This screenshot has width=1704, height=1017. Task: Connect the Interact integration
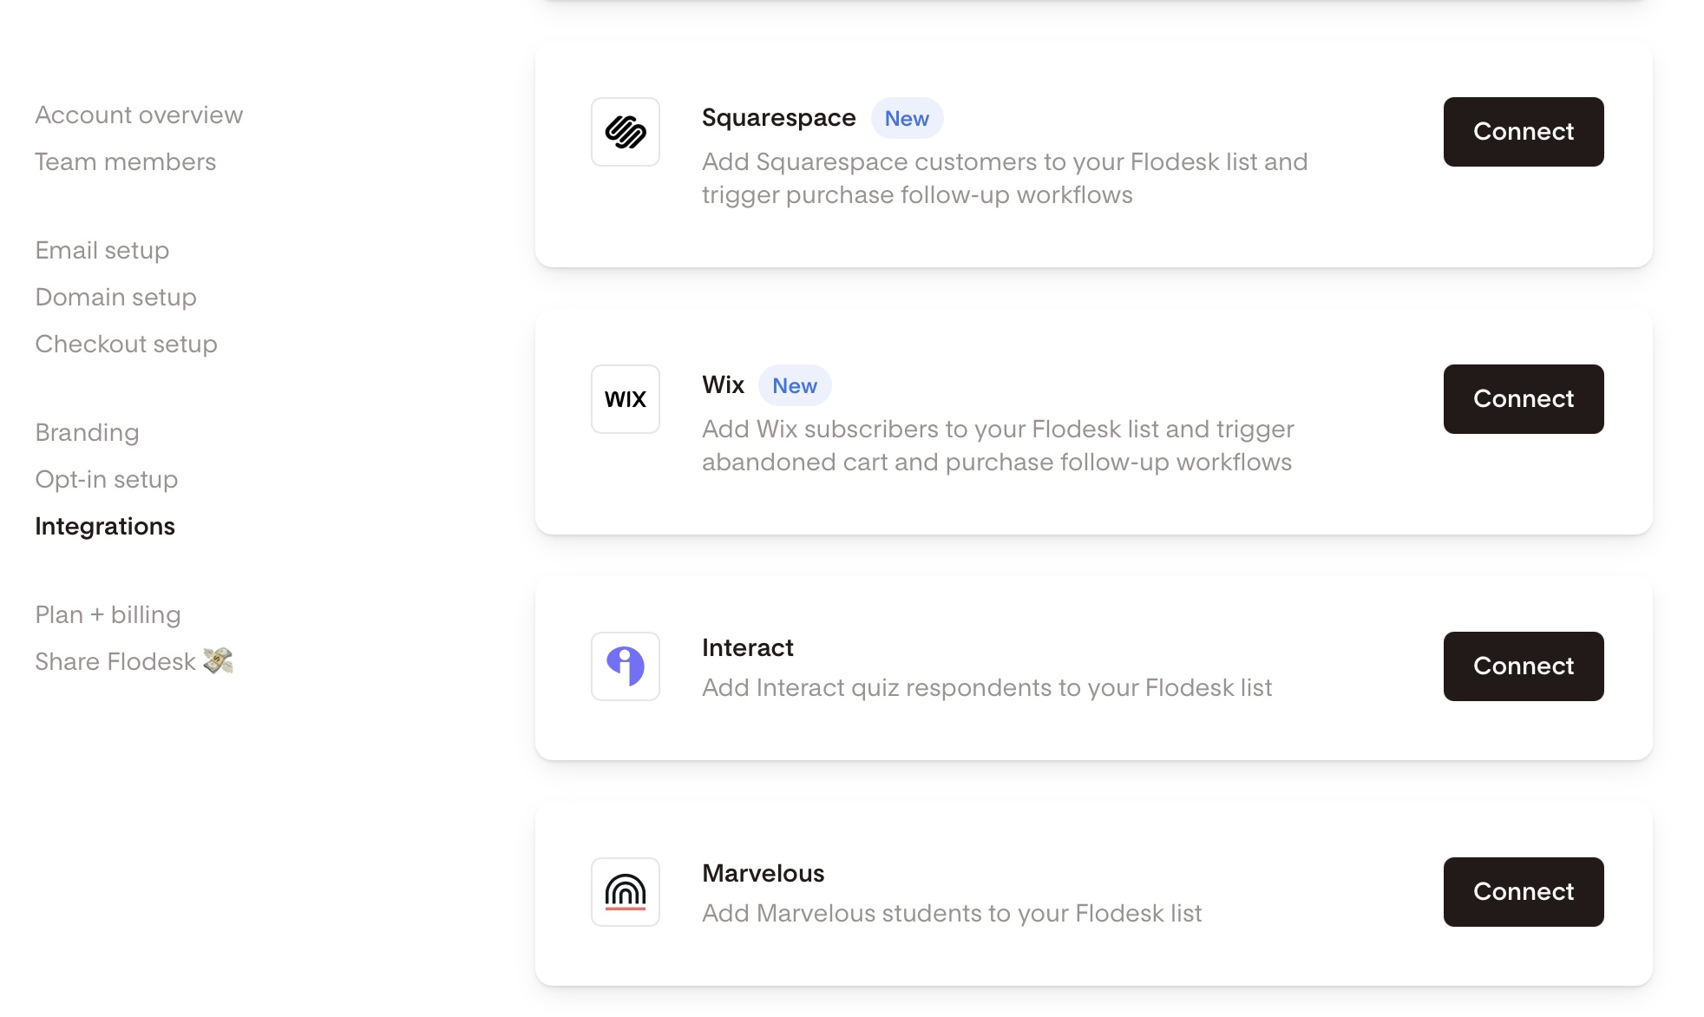(x=1524, y=666)
